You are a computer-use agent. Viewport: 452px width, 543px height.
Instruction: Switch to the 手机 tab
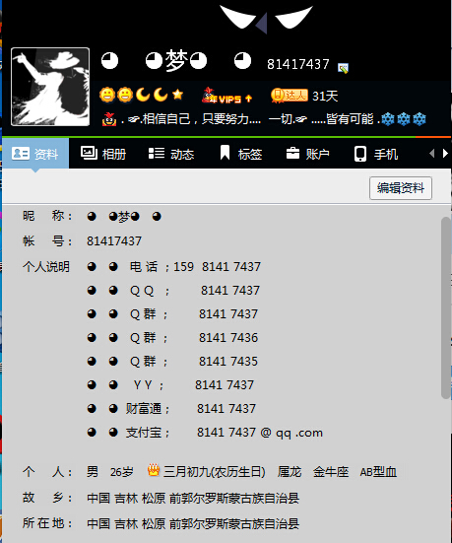pyautogui.click(x=376, y=154)
